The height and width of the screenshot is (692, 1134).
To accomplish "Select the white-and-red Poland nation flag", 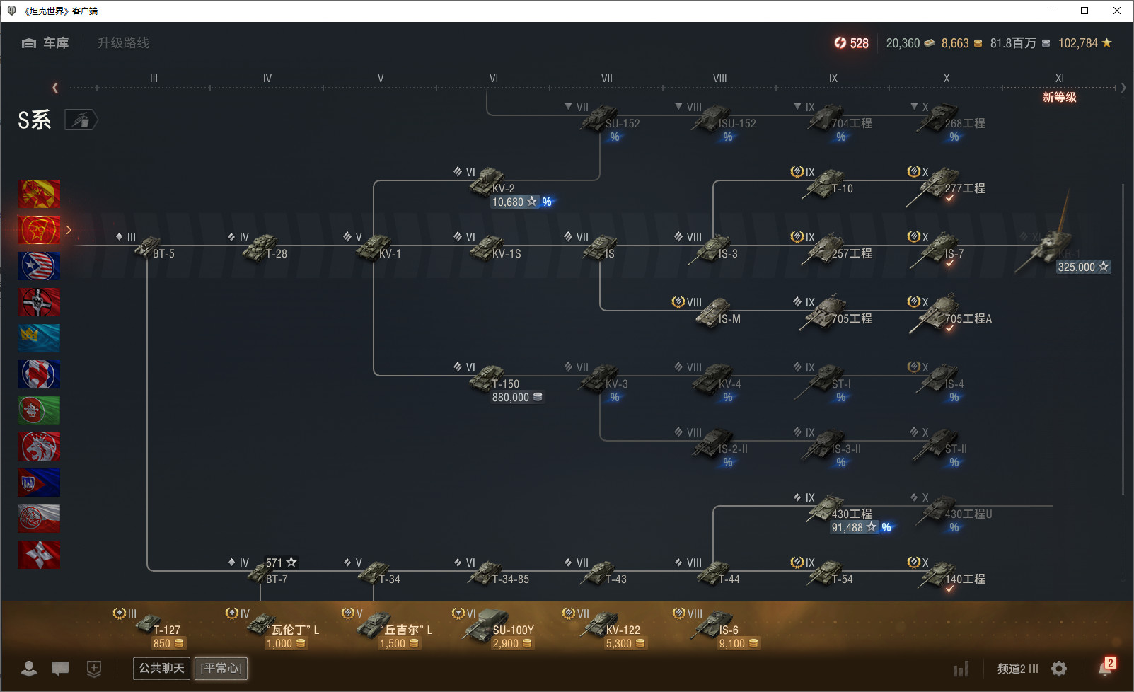I will tap(39, 519).
